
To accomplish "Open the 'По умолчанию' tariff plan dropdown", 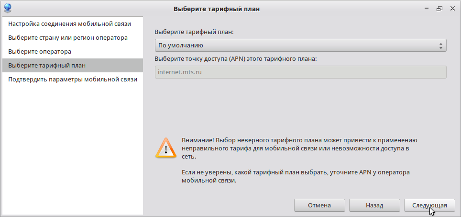I will tap(300, 46).
